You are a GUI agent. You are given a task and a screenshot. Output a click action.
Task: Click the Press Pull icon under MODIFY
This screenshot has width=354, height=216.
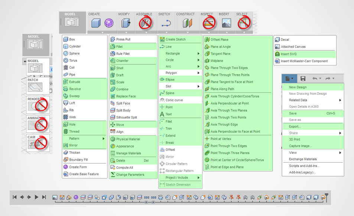[x=126, y=23]
